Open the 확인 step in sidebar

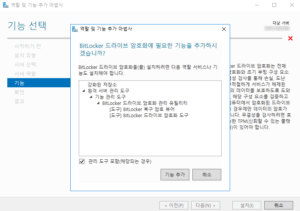coord(19,92)
